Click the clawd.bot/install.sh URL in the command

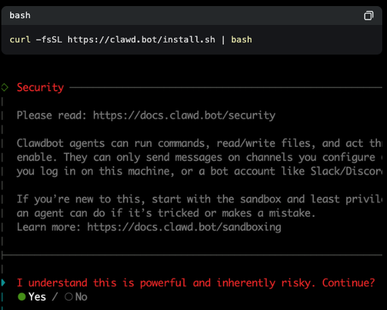(x=142, y=40)
